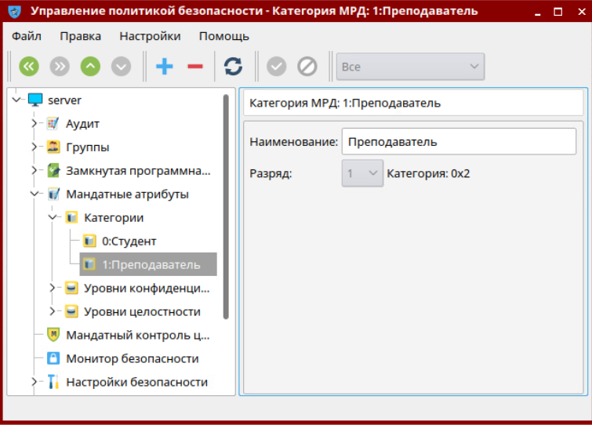The height and width of the screenshot is (425, 592).
Task: Click the Замкнутая программная среда icon
Action: pos(53,171)
